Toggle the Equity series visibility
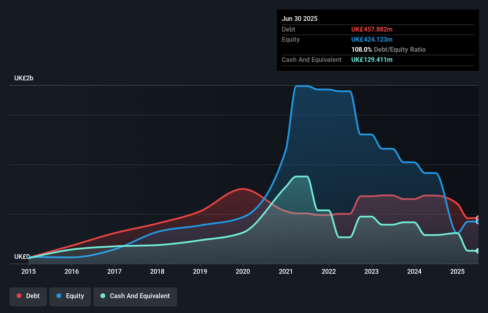The image size is (488, 313). tap(70, 296)
